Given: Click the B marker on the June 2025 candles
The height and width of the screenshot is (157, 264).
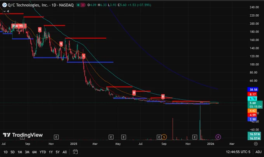Looking at the screenshot, I should [x=134, y=92].
